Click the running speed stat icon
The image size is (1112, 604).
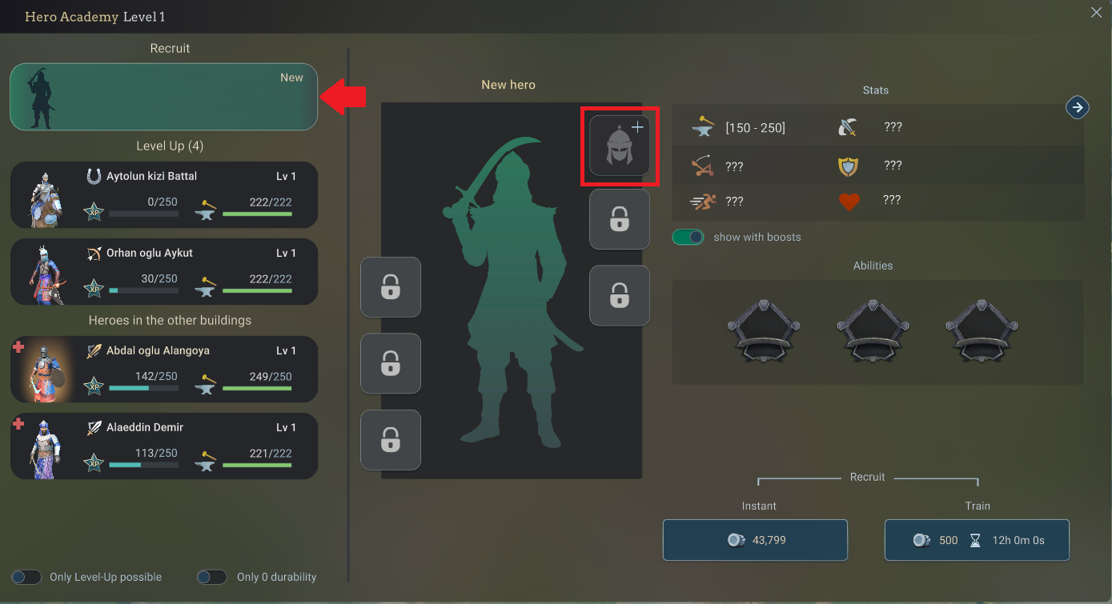point(702,202)
